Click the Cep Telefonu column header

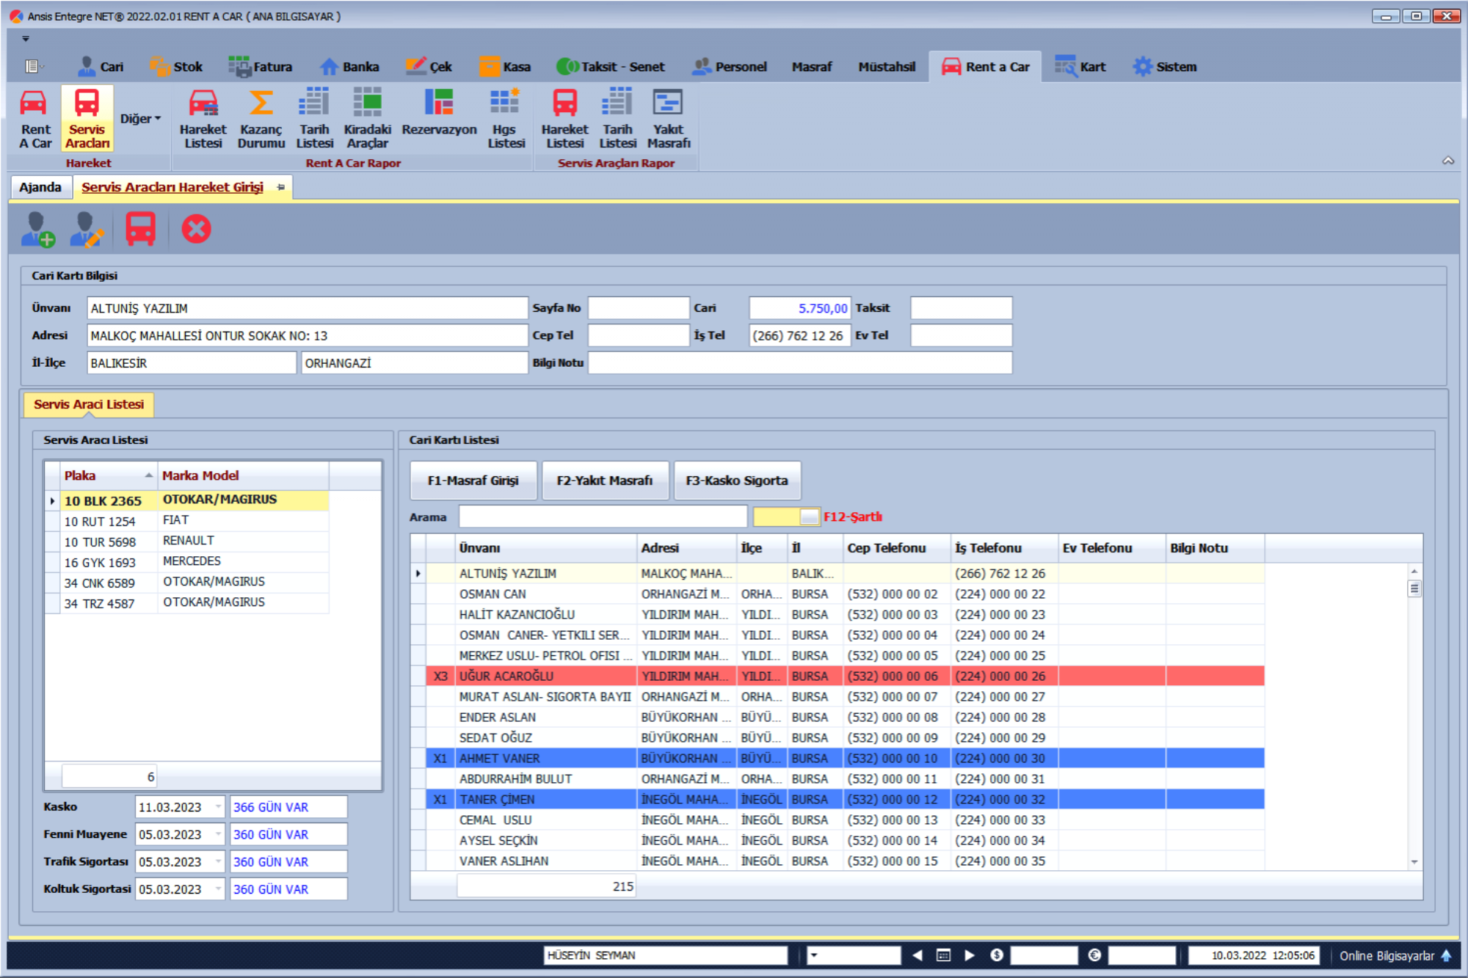coord(896,548)
